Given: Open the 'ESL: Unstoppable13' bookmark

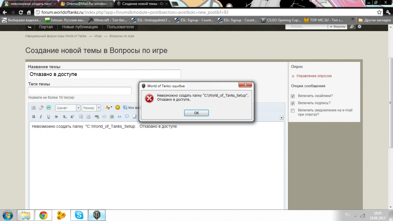Looking at the screenshot, I should pyautogui.click(x=151, y=20).
